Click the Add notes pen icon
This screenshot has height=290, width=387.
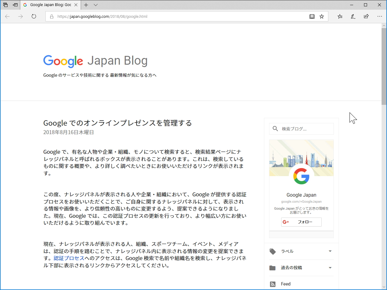coord(353,17)
